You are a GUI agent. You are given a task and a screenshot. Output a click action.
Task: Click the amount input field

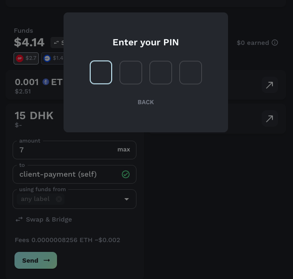[x=74, y=150]
